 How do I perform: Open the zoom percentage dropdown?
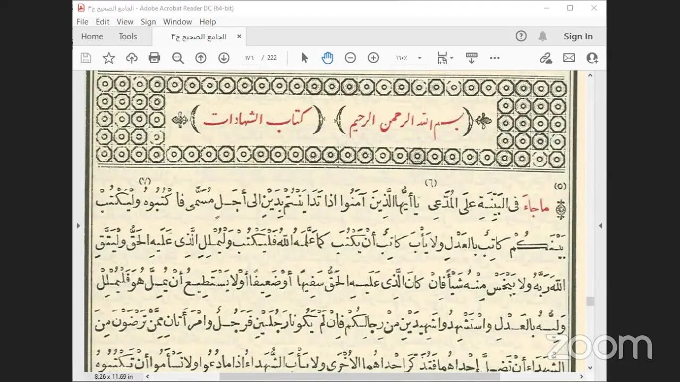click(x=420, y=58)
